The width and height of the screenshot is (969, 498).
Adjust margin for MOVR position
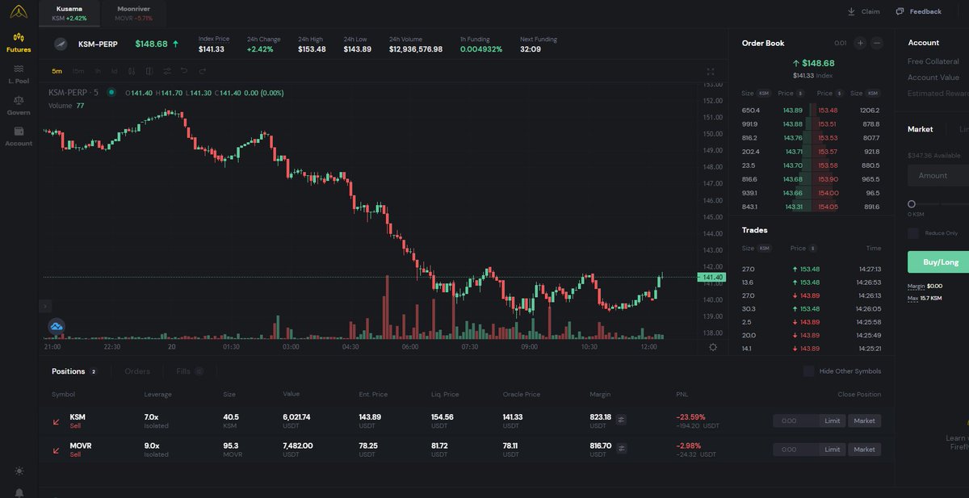click(x=621, y=449)
